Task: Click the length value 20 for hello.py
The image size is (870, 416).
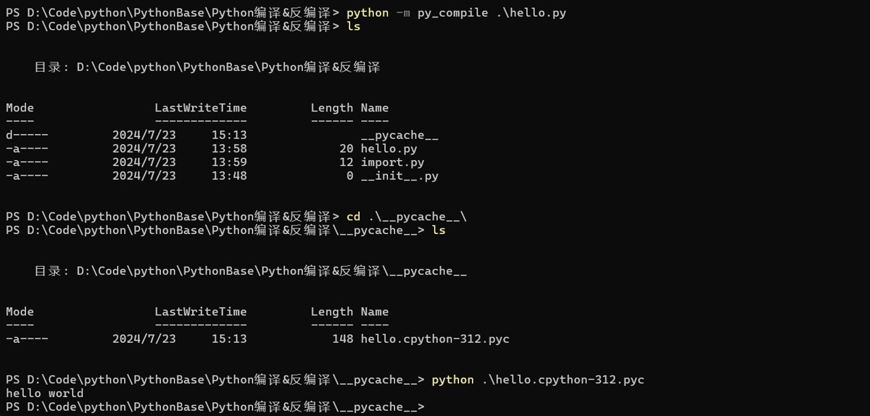Action: pos(347,149)
